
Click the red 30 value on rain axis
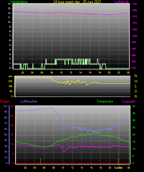tap(12, 106)
